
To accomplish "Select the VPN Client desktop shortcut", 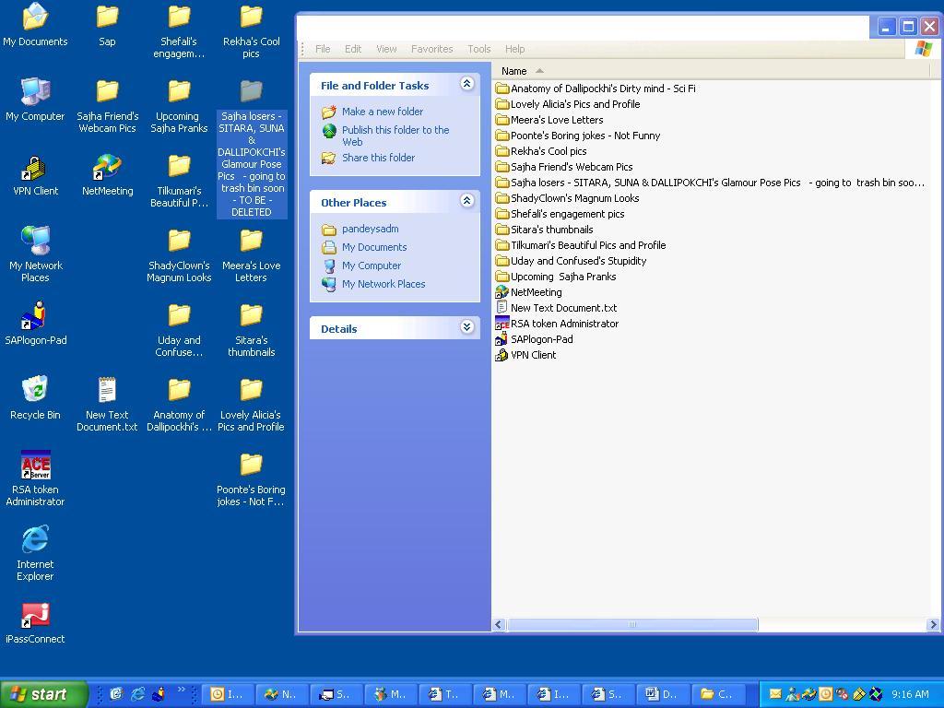I will (35, 169).
